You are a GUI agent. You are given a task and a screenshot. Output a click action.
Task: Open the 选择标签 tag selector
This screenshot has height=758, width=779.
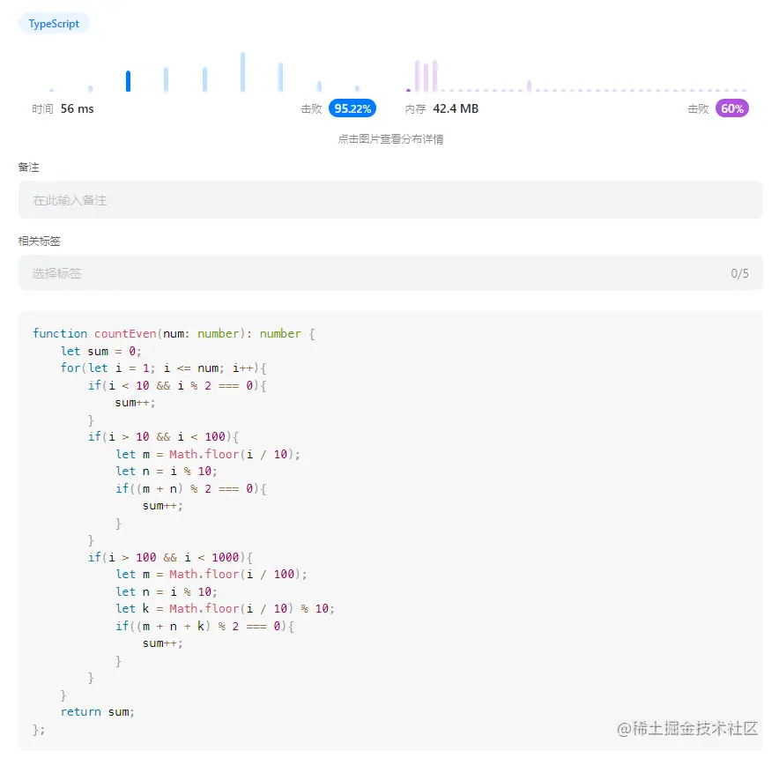click(x=390, y=273)
